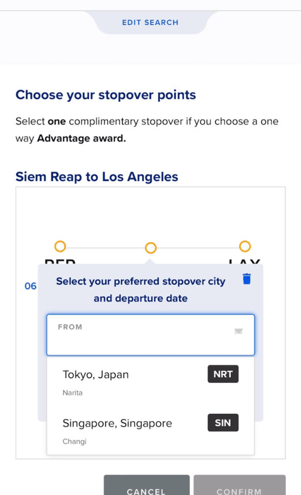Tap the Select your preferred stopover city title

click(x=141, y=290)
